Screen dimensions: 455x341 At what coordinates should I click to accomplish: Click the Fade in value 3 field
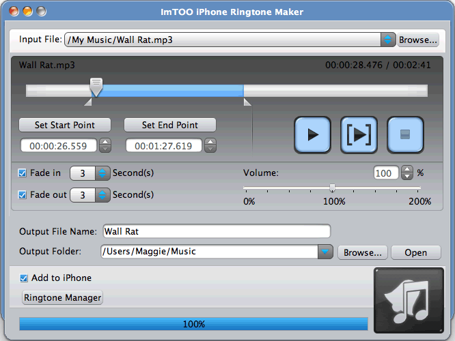83,173
